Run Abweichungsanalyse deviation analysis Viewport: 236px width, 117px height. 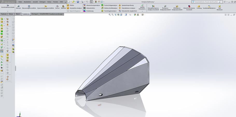point(92,5)
